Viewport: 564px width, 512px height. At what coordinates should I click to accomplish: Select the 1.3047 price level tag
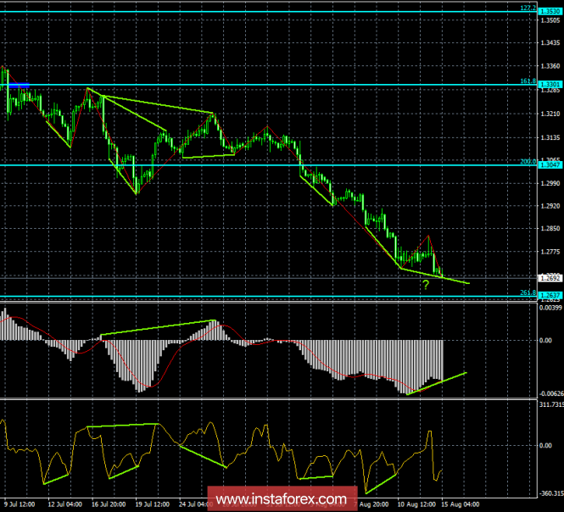pos(551,164)
